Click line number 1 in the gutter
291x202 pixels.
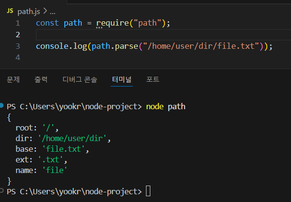point(18,23)
